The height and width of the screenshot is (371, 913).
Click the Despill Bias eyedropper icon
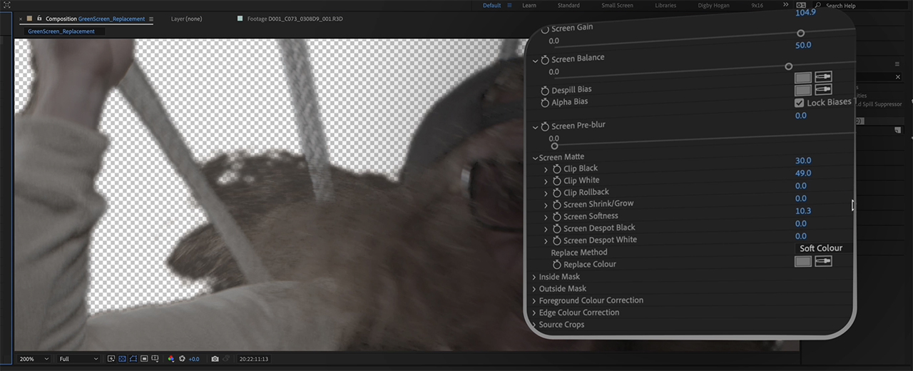[823, 77]
